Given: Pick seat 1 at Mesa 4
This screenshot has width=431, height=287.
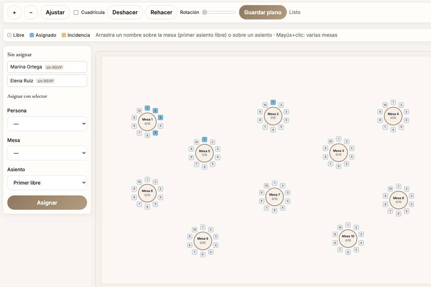Looking at the screenshot, I should [393, 102].
